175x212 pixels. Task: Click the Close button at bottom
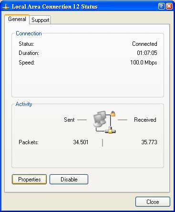click(x=153, y=202)
